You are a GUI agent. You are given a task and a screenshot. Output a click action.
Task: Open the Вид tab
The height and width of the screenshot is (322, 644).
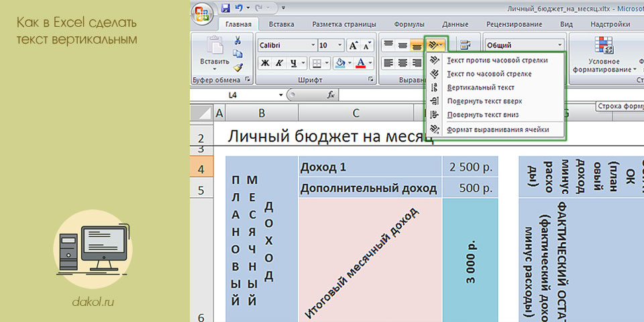566,25
